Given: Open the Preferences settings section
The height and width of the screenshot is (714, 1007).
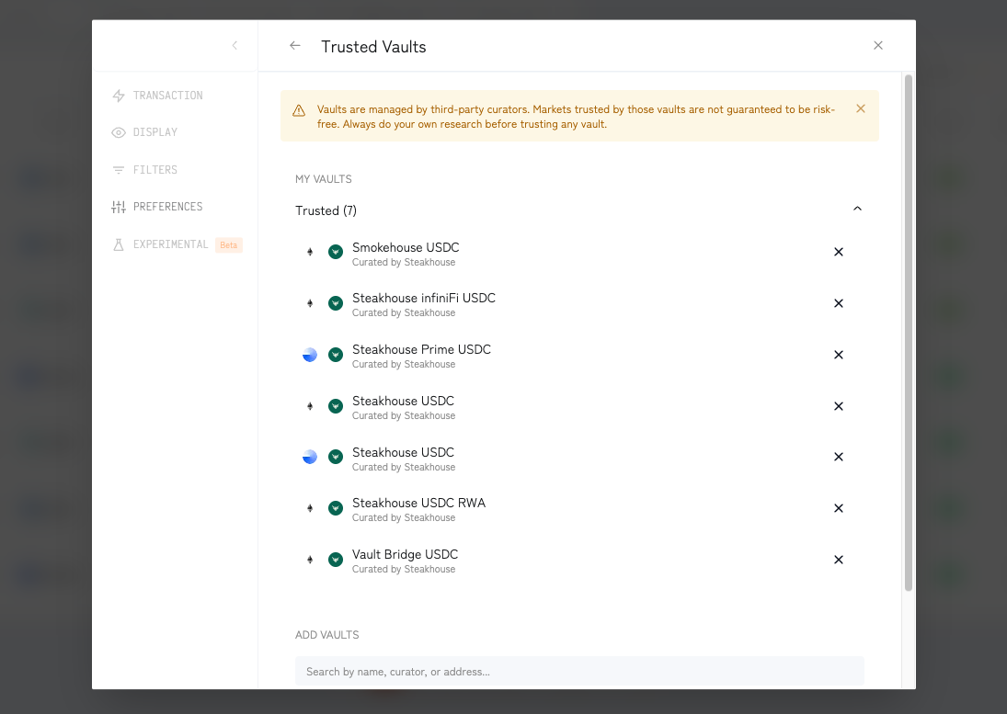Looking at the screenshot, I should 157,207.
